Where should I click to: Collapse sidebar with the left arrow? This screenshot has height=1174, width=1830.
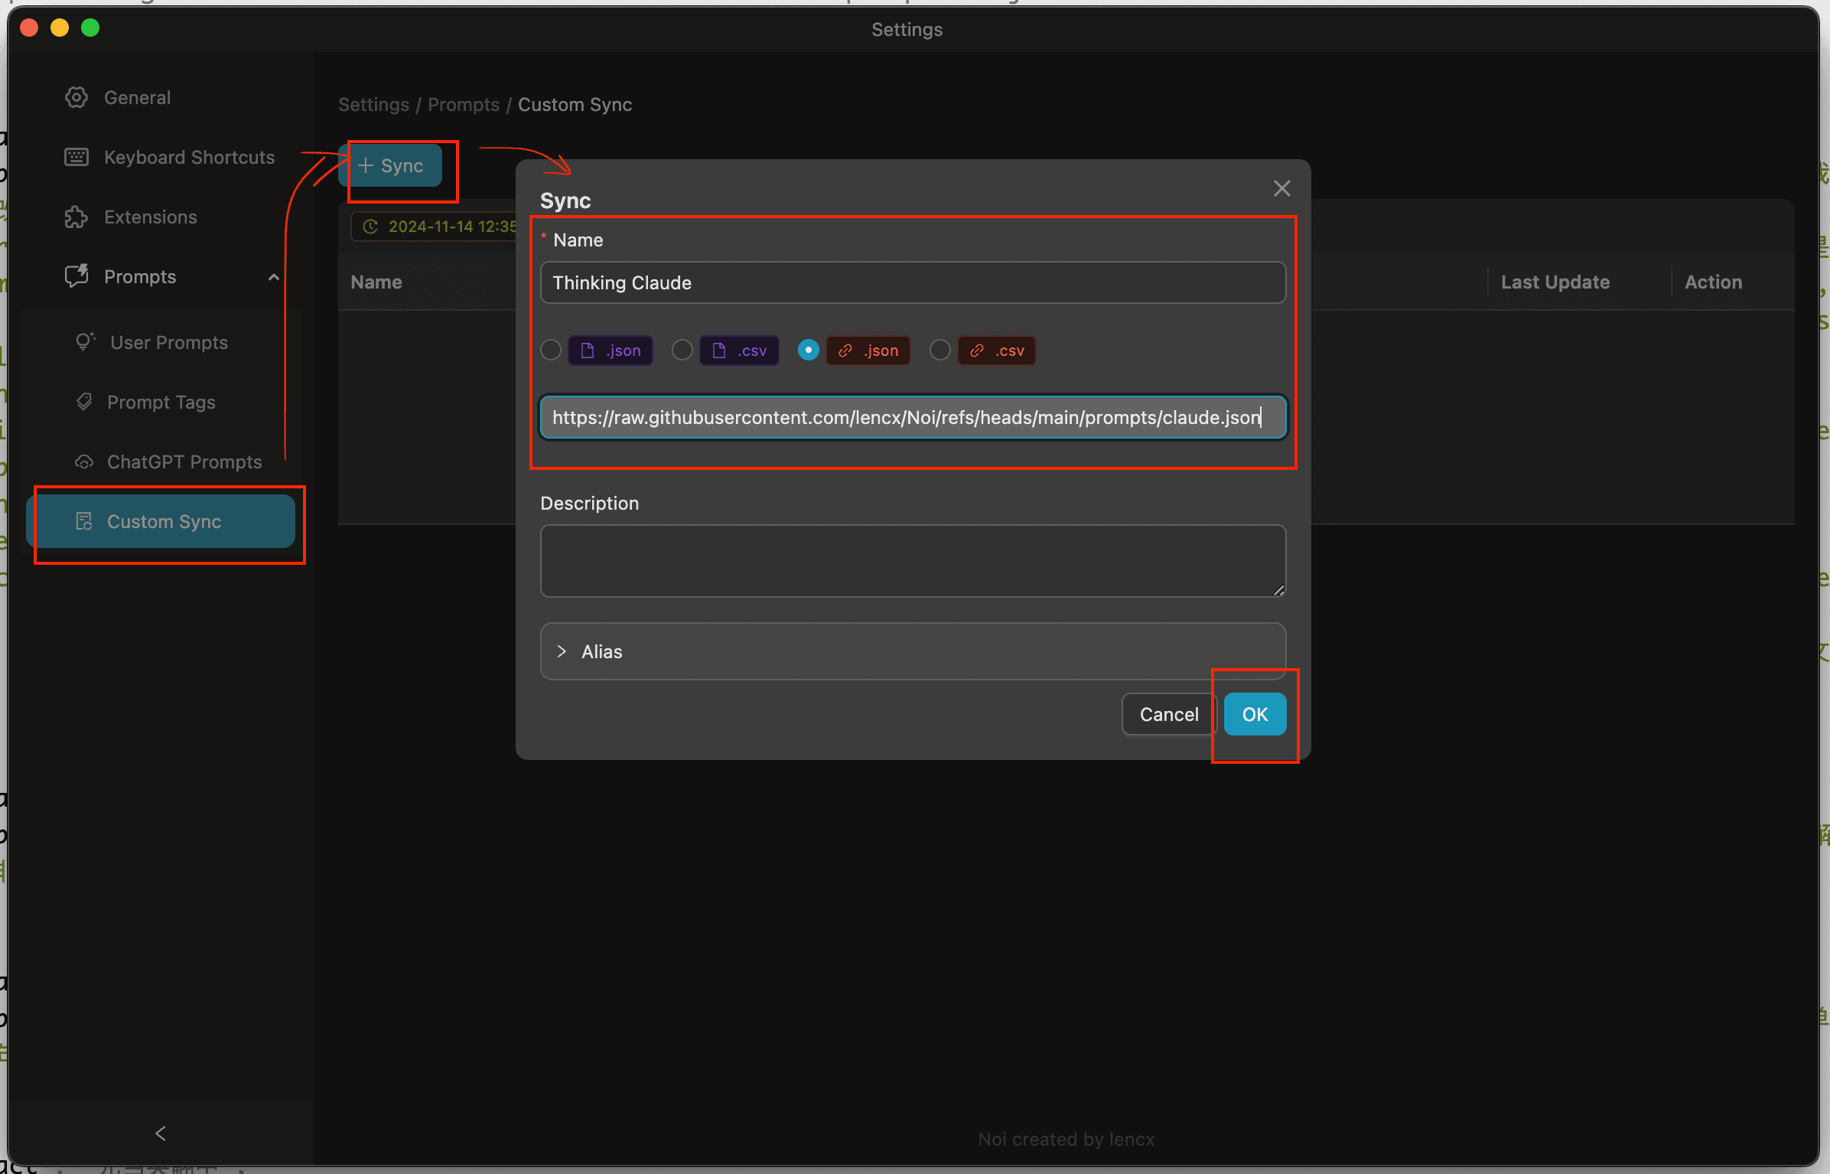pyautogui.click(x=161, y=1133)
